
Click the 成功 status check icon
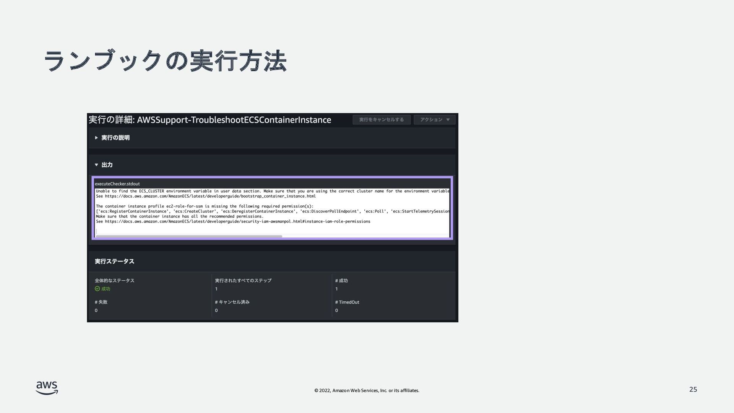[97, 289]
